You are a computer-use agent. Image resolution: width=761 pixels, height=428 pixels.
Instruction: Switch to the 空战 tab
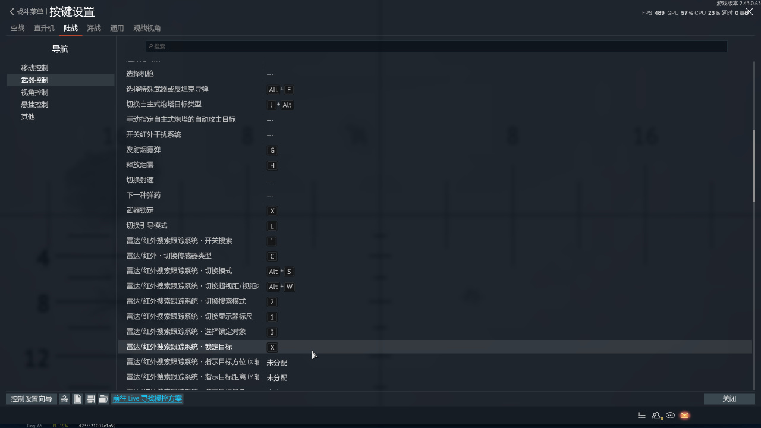coord(17,28)
